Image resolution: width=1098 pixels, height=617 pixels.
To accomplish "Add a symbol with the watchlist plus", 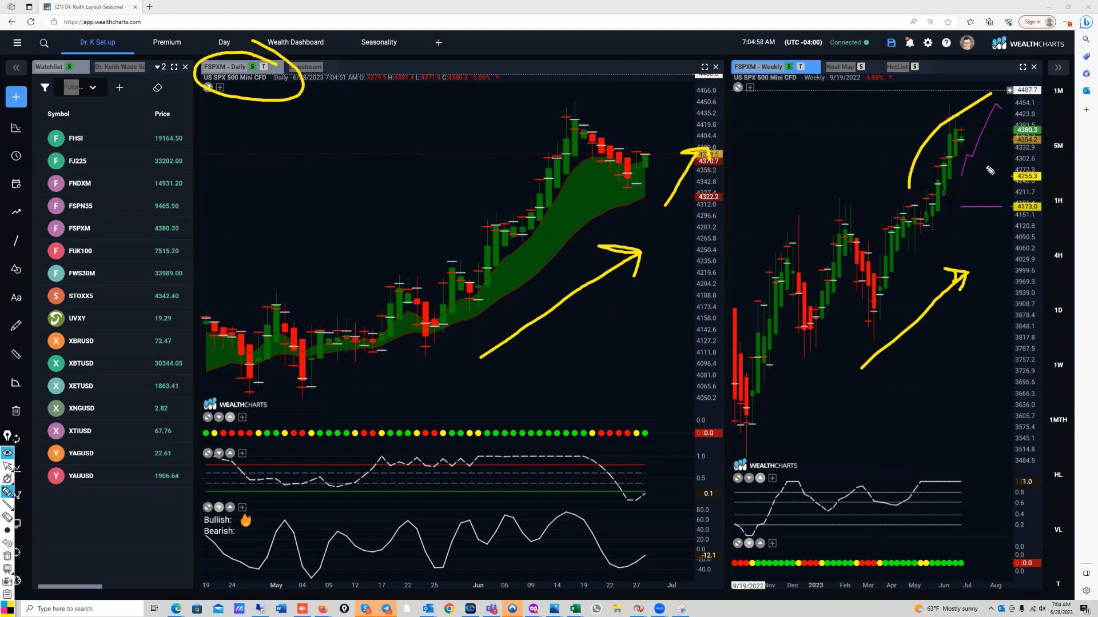I will coord(120,87).
